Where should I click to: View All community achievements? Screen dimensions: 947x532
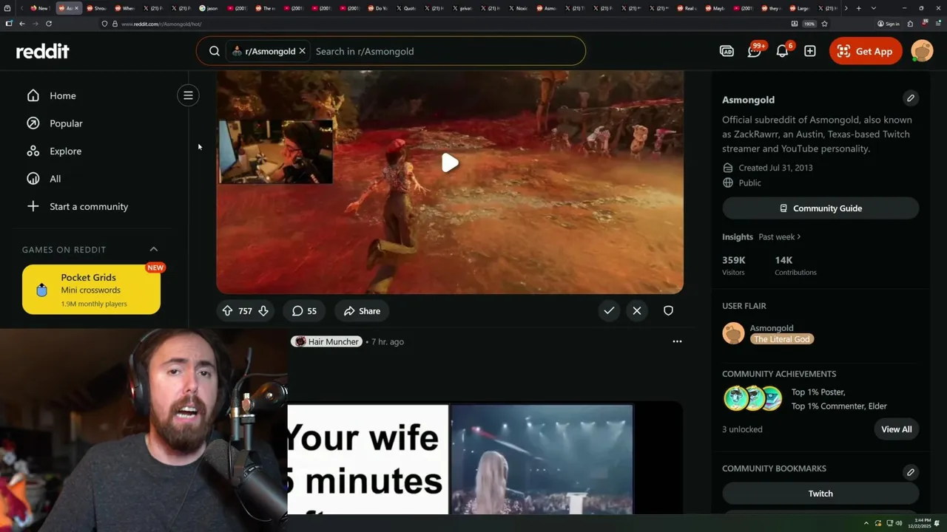(897, 429)
